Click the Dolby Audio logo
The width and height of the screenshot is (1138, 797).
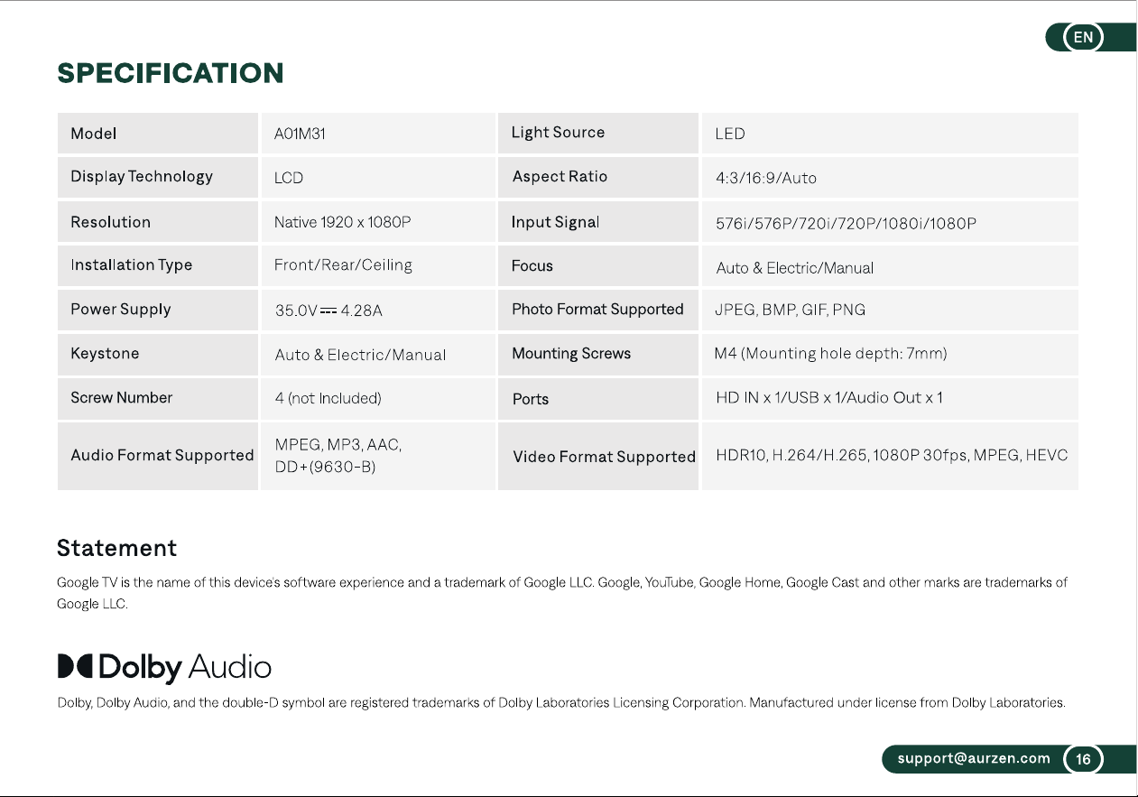click(x=164, y=668)
